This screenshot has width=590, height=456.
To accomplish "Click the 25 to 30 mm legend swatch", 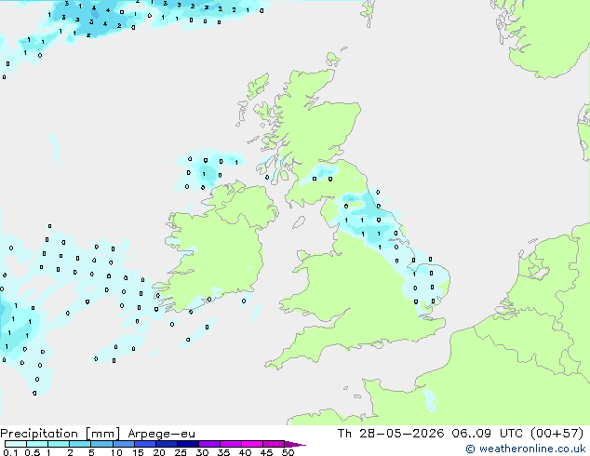I will 188,444.
